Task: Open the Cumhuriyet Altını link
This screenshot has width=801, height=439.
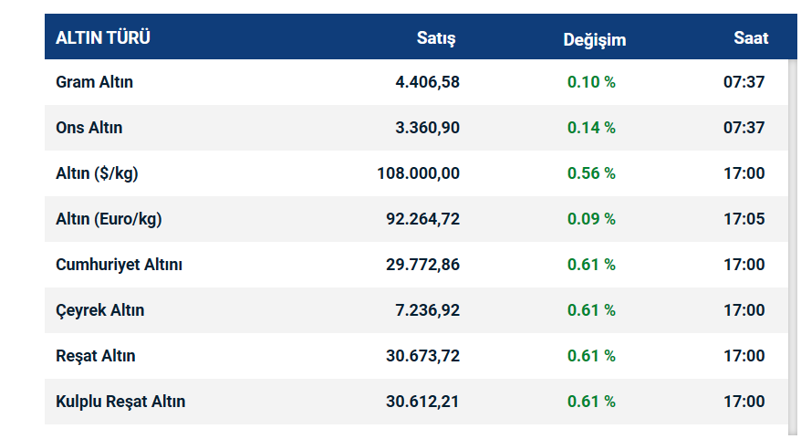Action: coord(120,265)
